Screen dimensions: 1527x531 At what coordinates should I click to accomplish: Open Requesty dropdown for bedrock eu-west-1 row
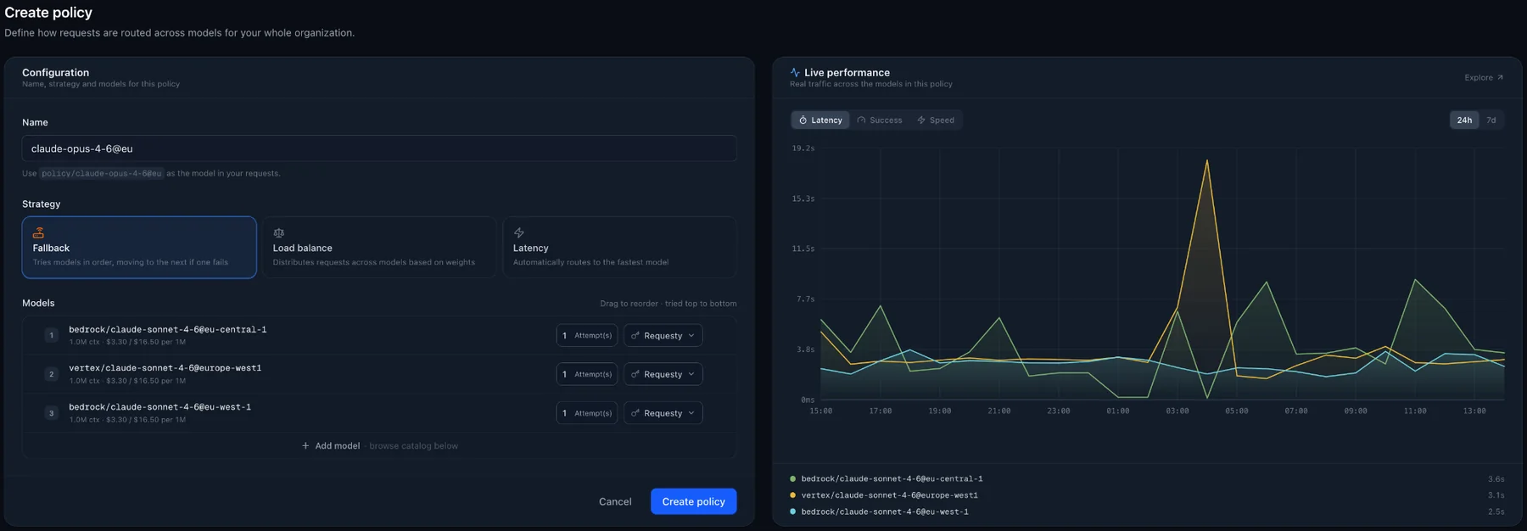coord(663,413)
